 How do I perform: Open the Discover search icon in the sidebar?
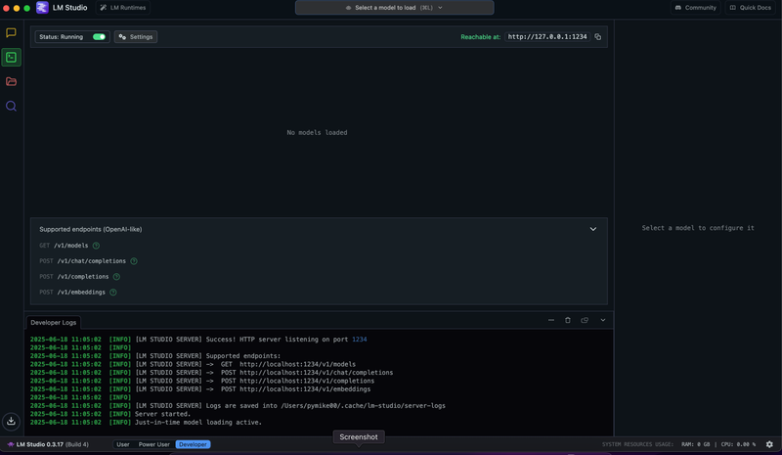coord(11,106)
